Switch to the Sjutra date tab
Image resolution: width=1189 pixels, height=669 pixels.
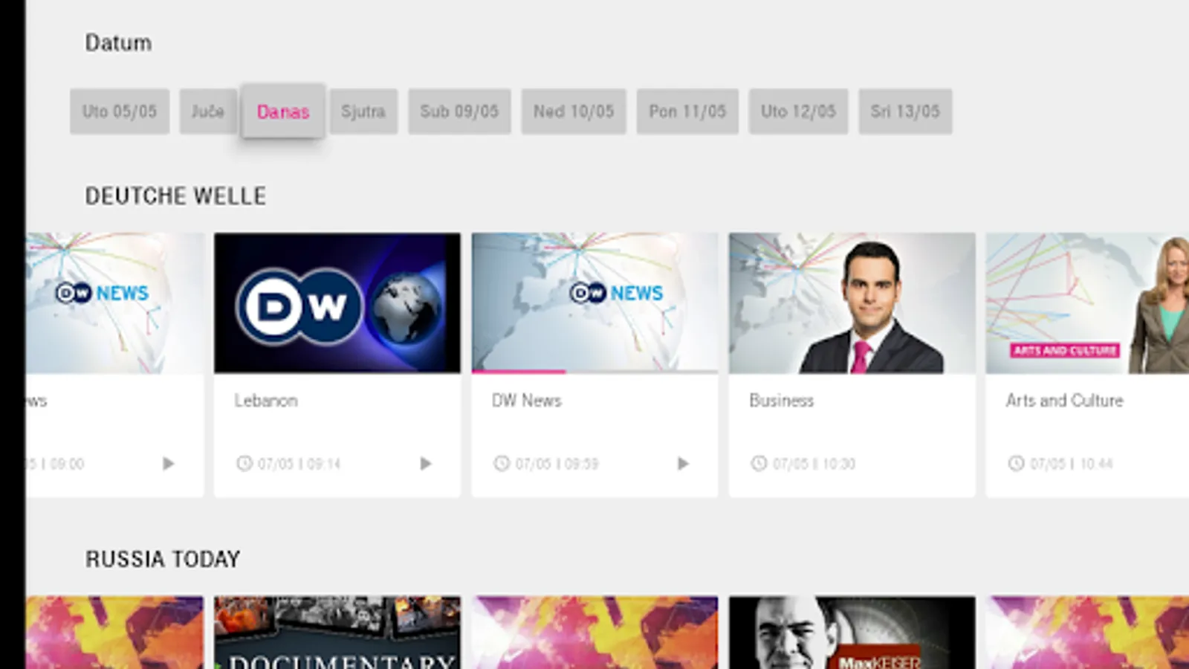[x=363, y=111]
